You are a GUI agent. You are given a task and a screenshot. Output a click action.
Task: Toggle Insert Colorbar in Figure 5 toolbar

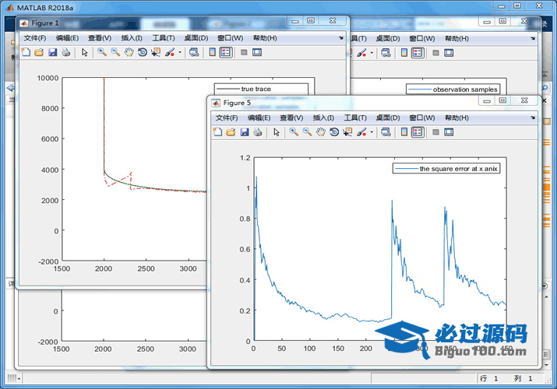click(x=404, y=132)
